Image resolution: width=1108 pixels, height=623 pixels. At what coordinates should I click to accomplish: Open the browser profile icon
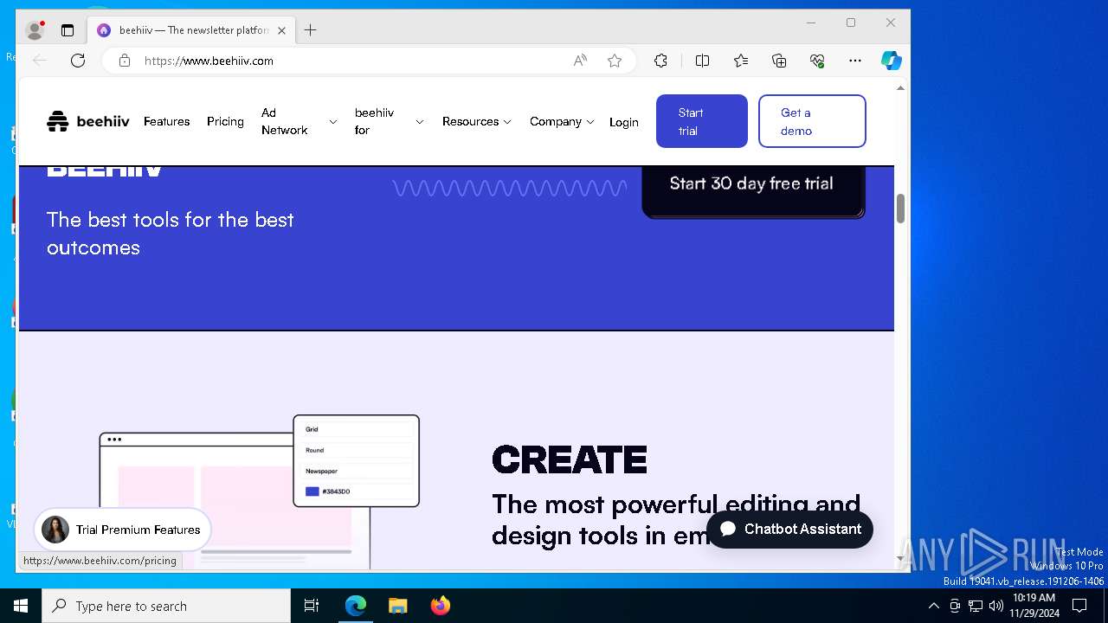[35, 30]
